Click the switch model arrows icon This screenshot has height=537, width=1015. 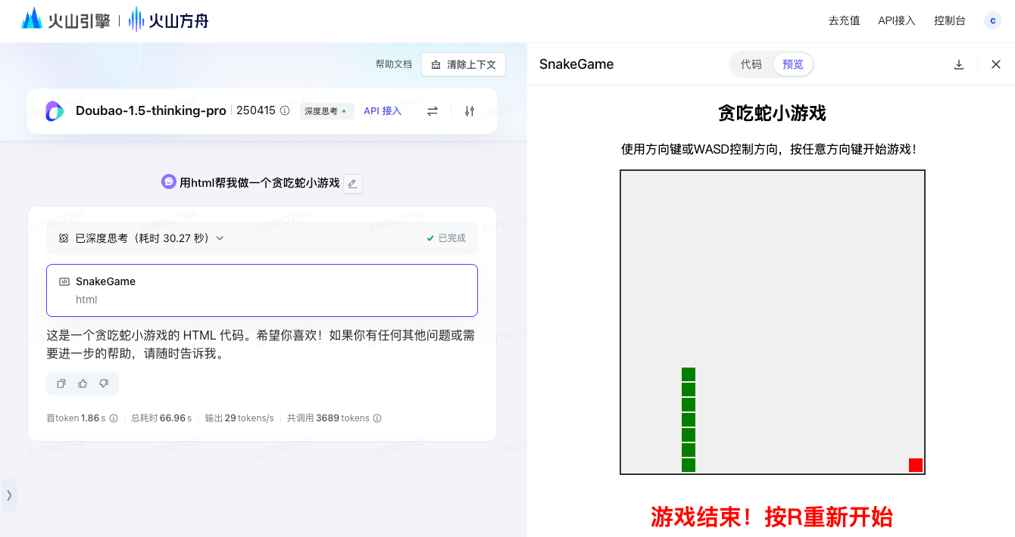pyautogui.click(x=433, y=111)
